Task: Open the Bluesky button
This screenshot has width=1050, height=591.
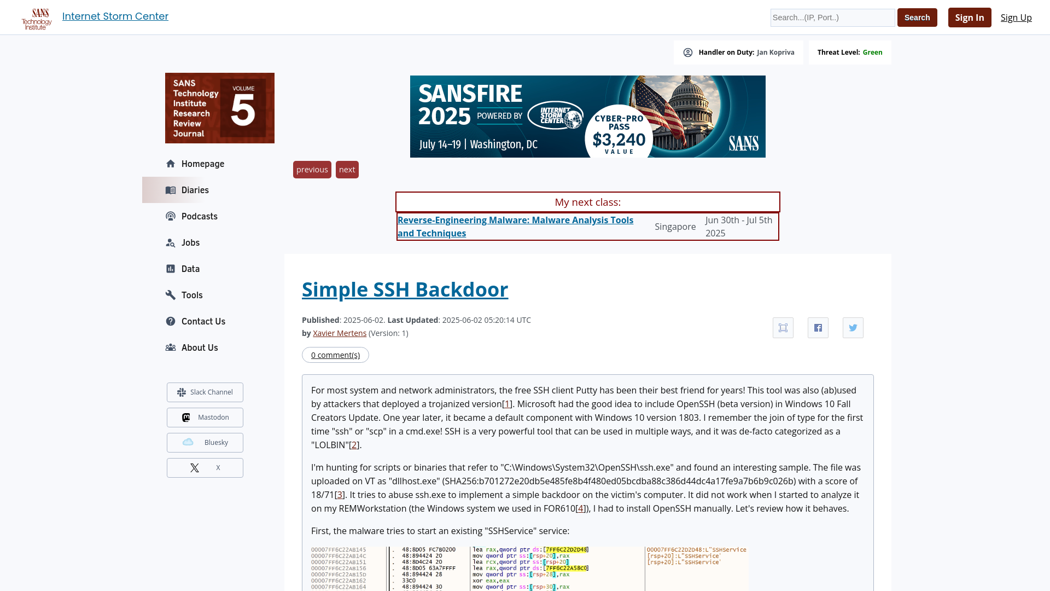Action: 205,443
